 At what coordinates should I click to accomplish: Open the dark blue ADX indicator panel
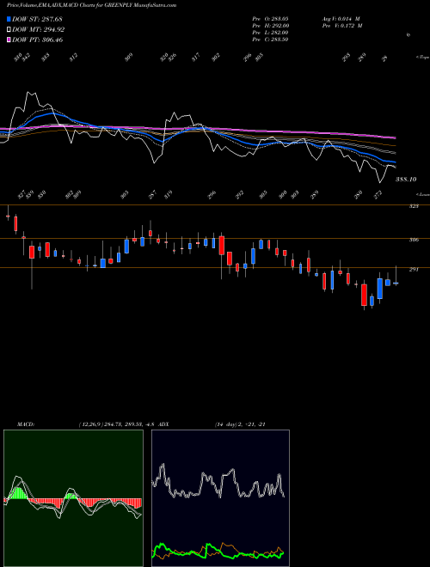click(x=220, y=498)
